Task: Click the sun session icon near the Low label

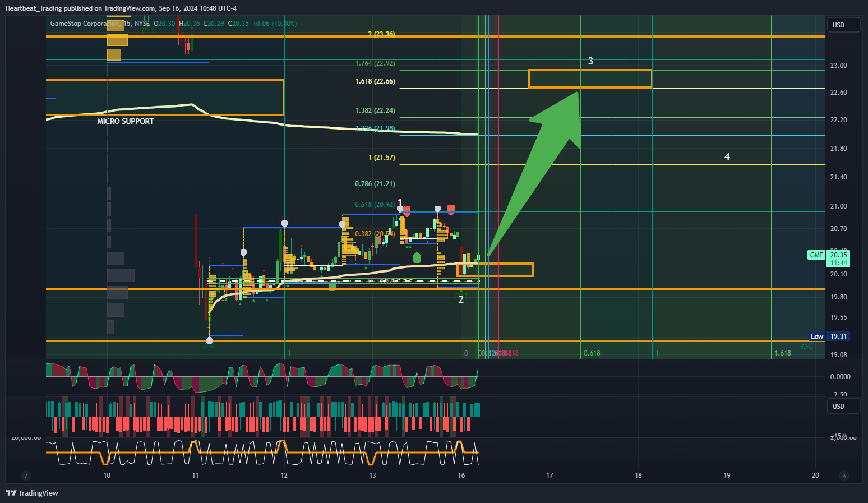Action: [x=804, y=346]
